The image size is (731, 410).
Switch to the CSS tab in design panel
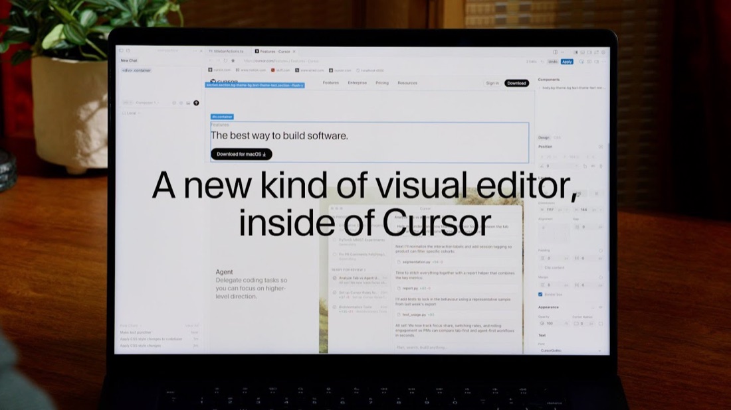coord(557,138)
